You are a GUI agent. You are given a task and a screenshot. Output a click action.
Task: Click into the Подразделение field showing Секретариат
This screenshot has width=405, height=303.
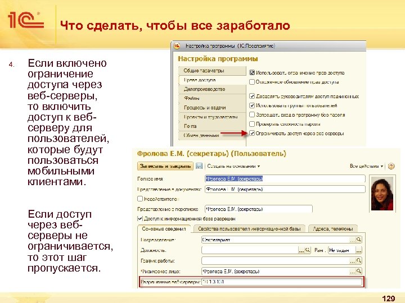[275, 240]
